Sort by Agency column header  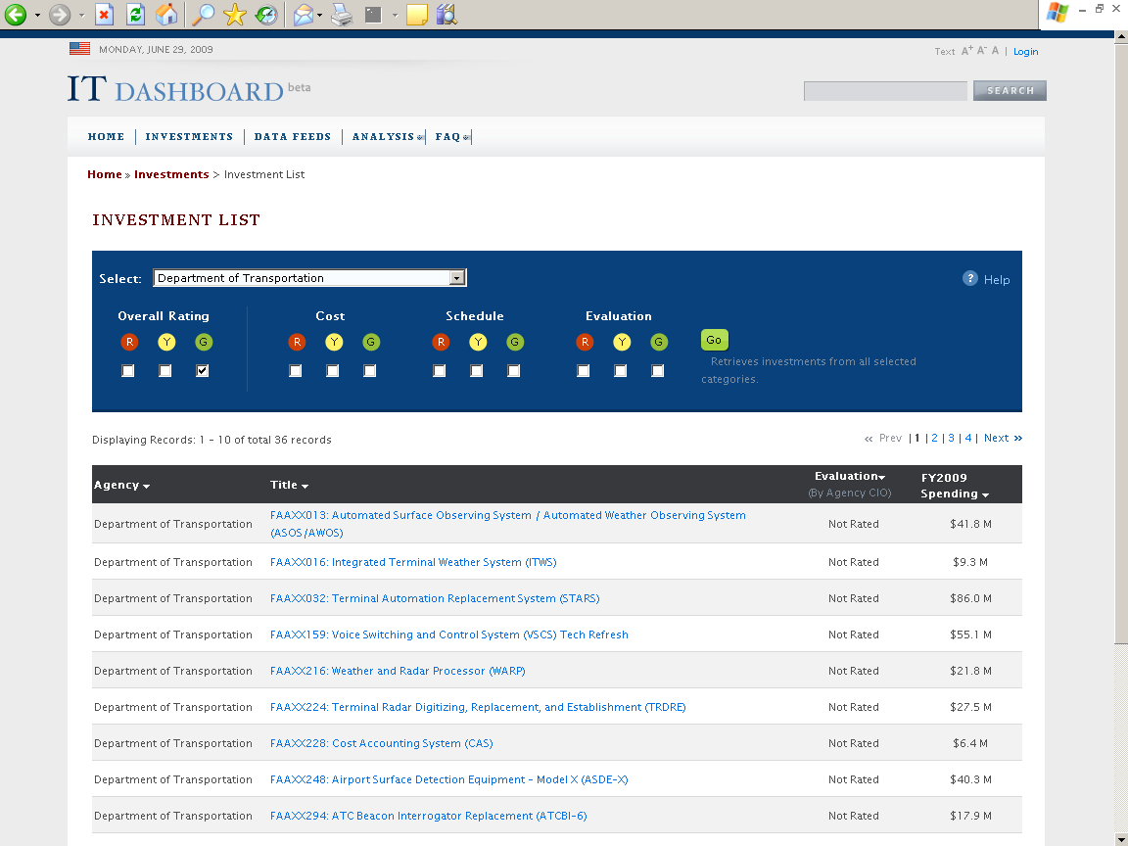coord(121,485)
